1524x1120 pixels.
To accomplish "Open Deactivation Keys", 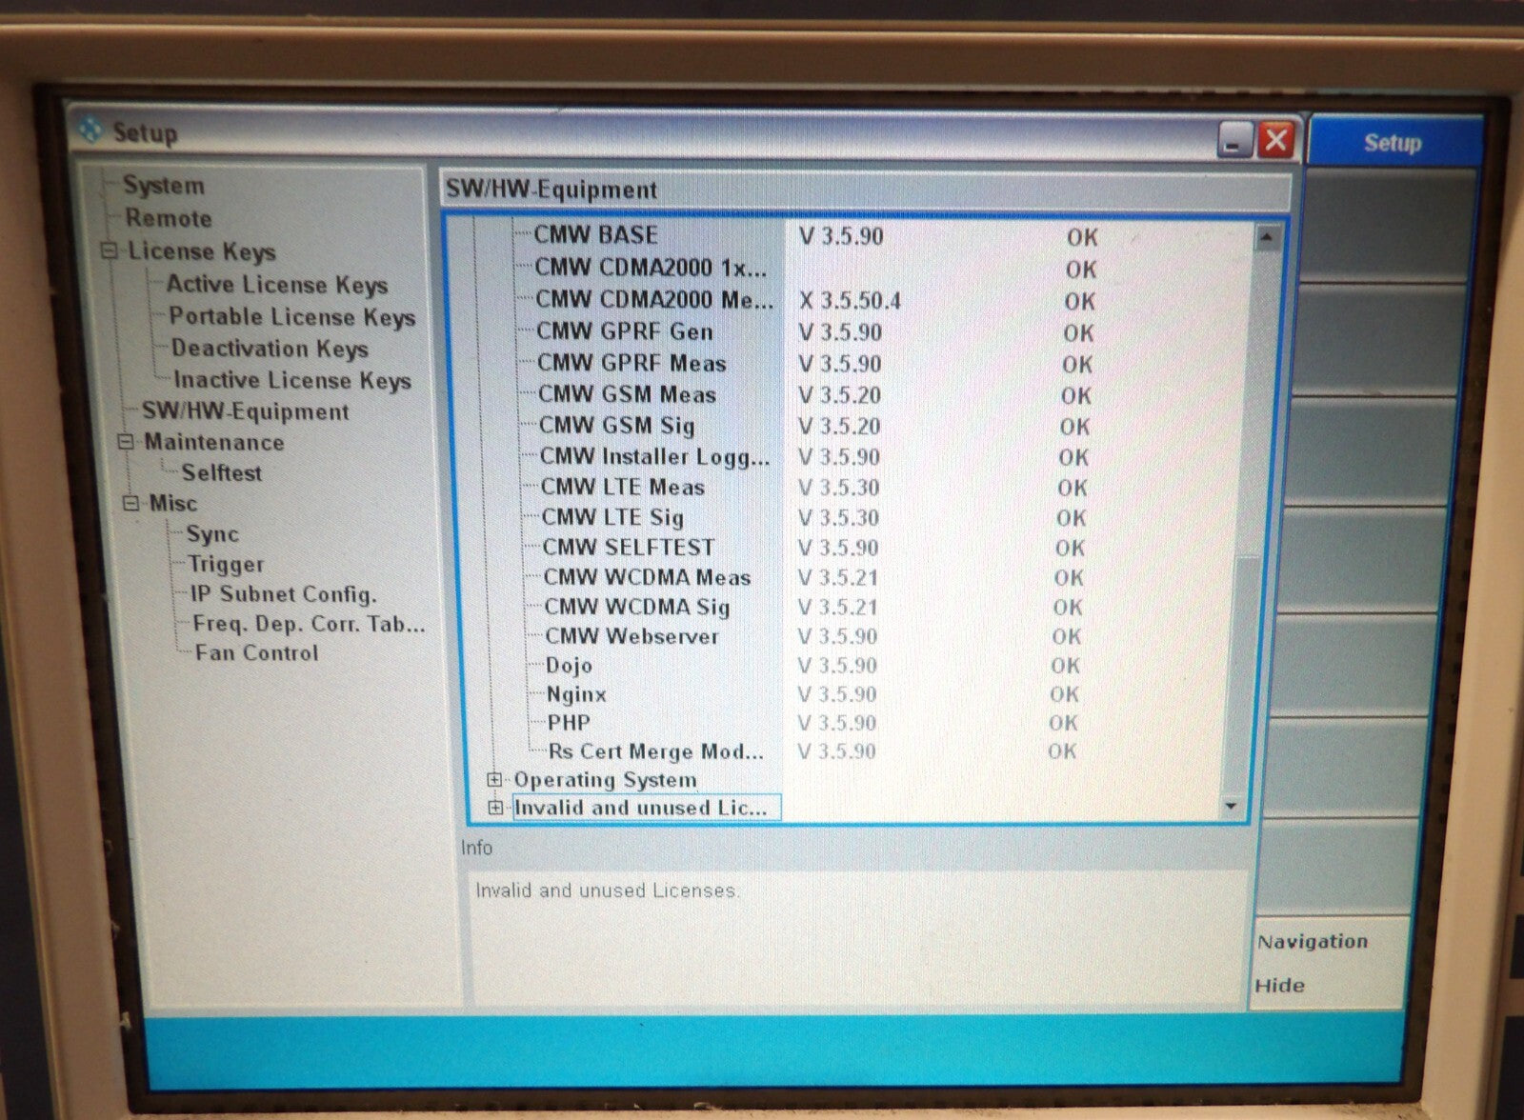I will [270, 349].
